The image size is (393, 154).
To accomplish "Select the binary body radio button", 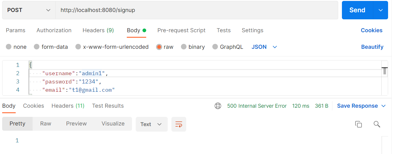I will (x=184, y=47).
